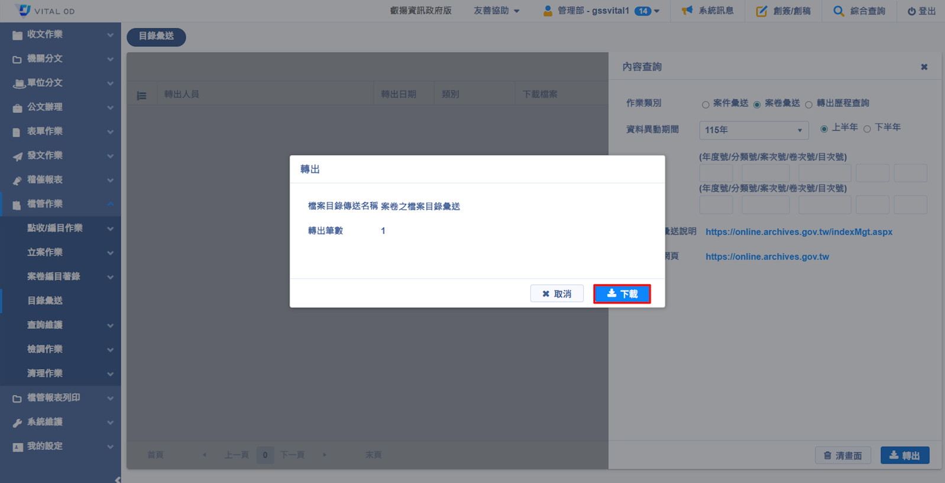
Task: Click the list icon in table header
Action: tap(142, 95)
